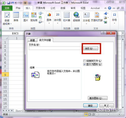Expand the Chart (图表) dropdown arrow
Image resolution: width=126 pixels, height=118 pixels.
pos(49,23)
